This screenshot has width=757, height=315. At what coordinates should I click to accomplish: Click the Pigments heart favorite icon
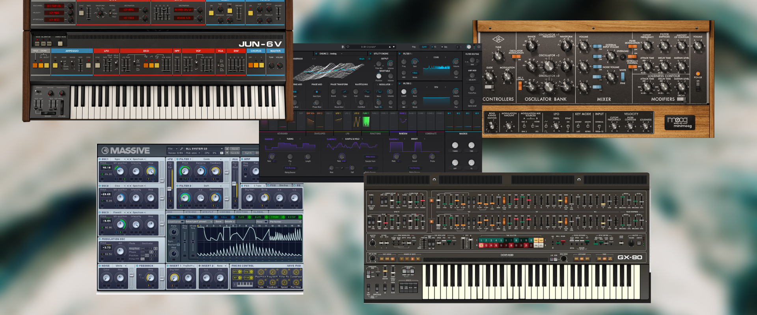(348, 47)
